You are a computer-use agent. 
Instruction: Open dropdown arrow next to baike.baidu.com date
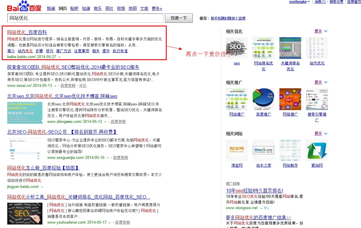pyautogui.click(x=59, y=57)
